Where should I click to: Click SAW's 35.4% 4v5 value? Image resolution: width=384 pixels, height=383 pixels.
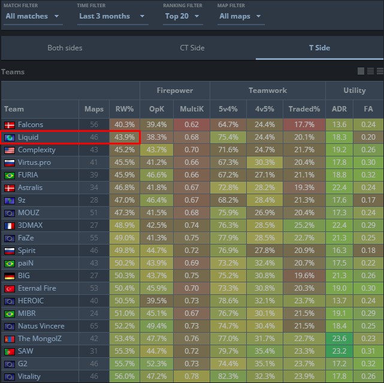click(x=265, y=351)
